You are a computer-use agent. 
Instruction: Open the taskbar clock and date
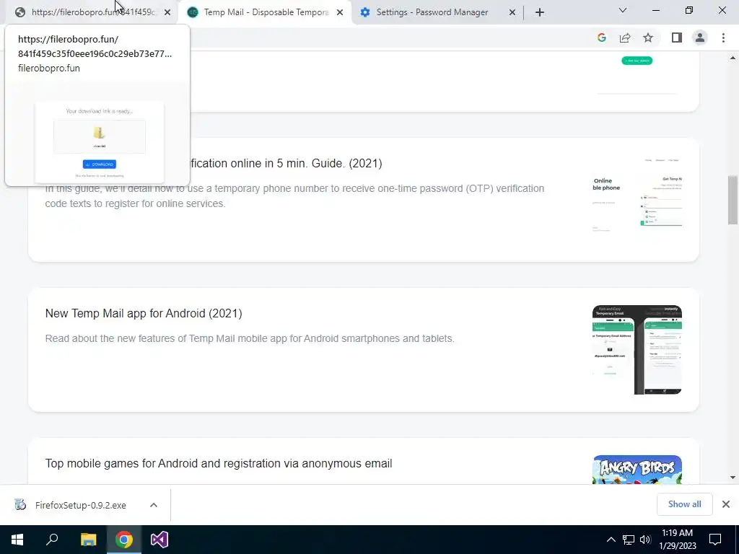point(677,540)
